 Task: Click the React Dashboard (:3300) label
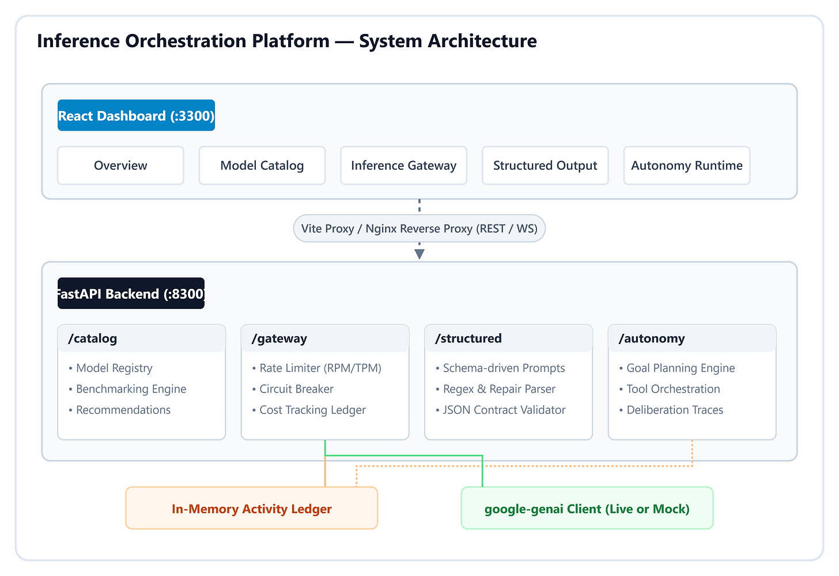[136, 116]
